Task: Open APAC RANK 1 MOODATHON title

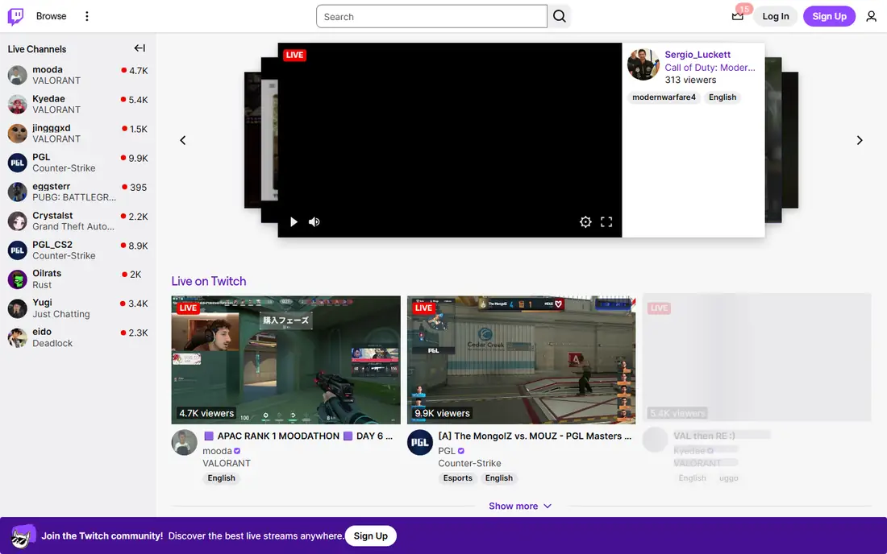Action: 298,436
